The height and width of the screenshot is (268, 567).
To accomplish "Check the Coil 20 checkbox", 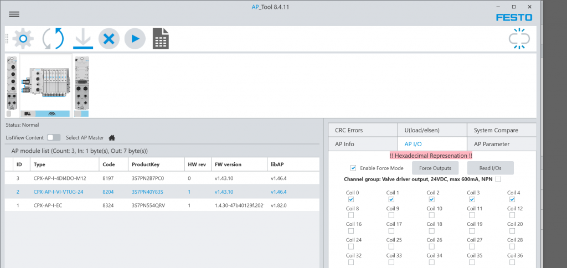I will pos(512,231).
